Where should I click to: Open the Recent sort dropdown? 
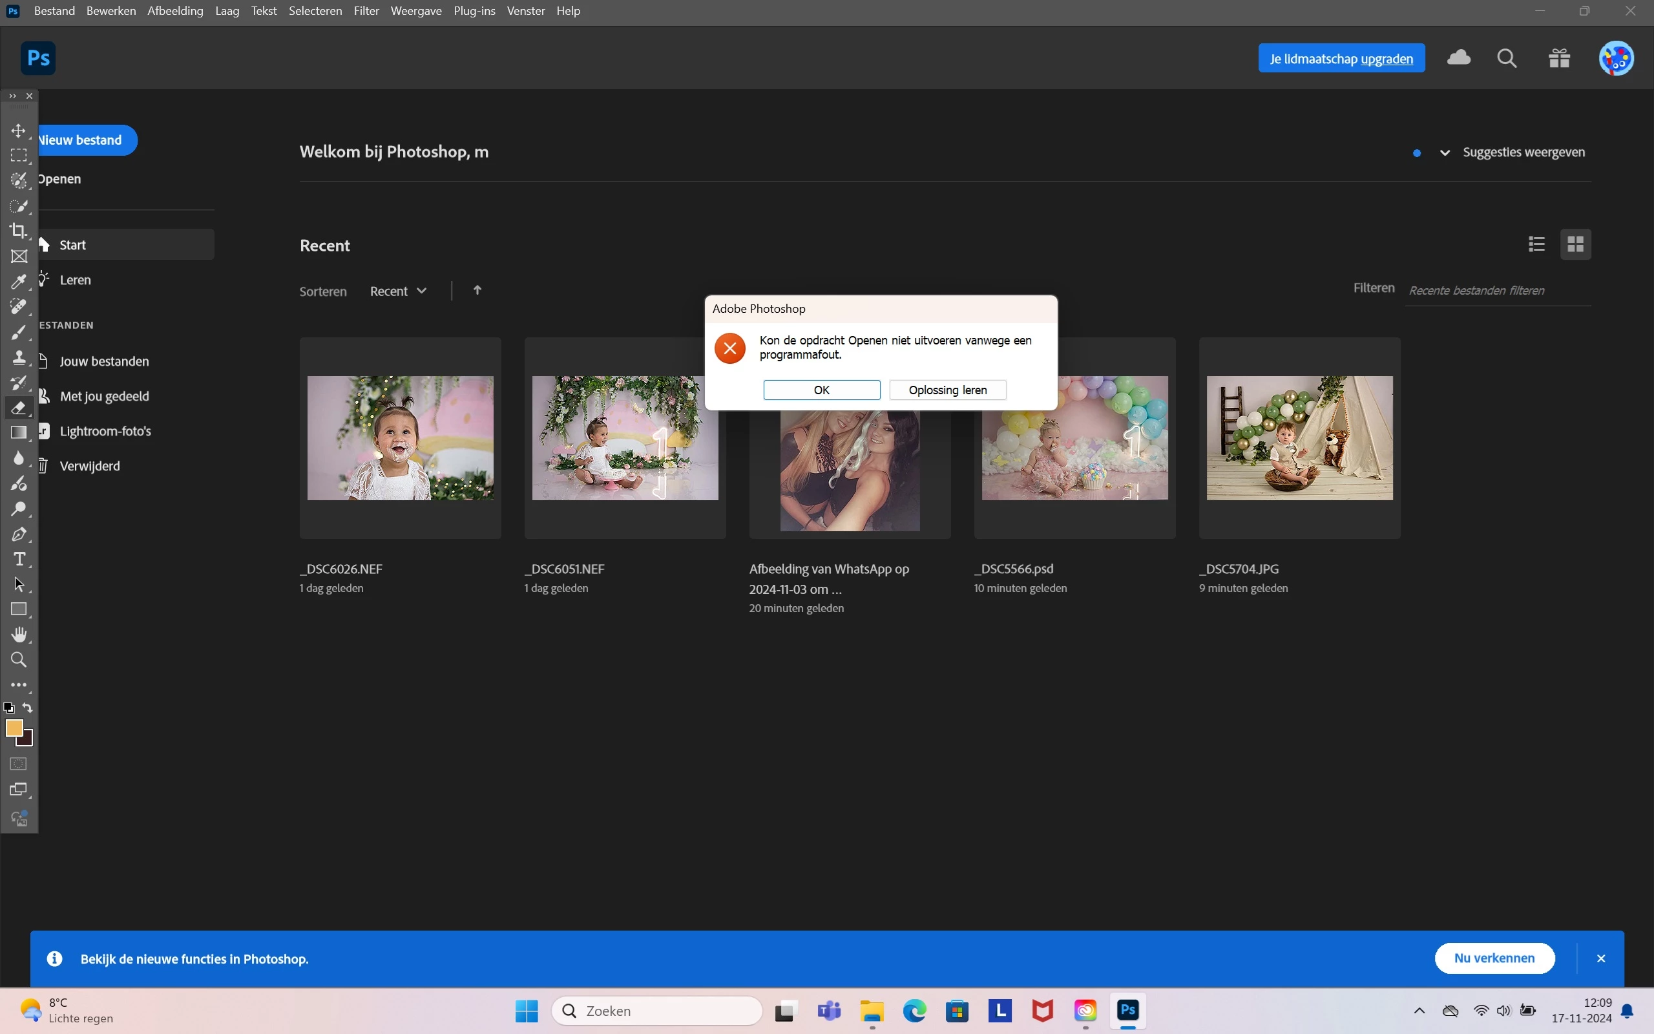(399, 291)
